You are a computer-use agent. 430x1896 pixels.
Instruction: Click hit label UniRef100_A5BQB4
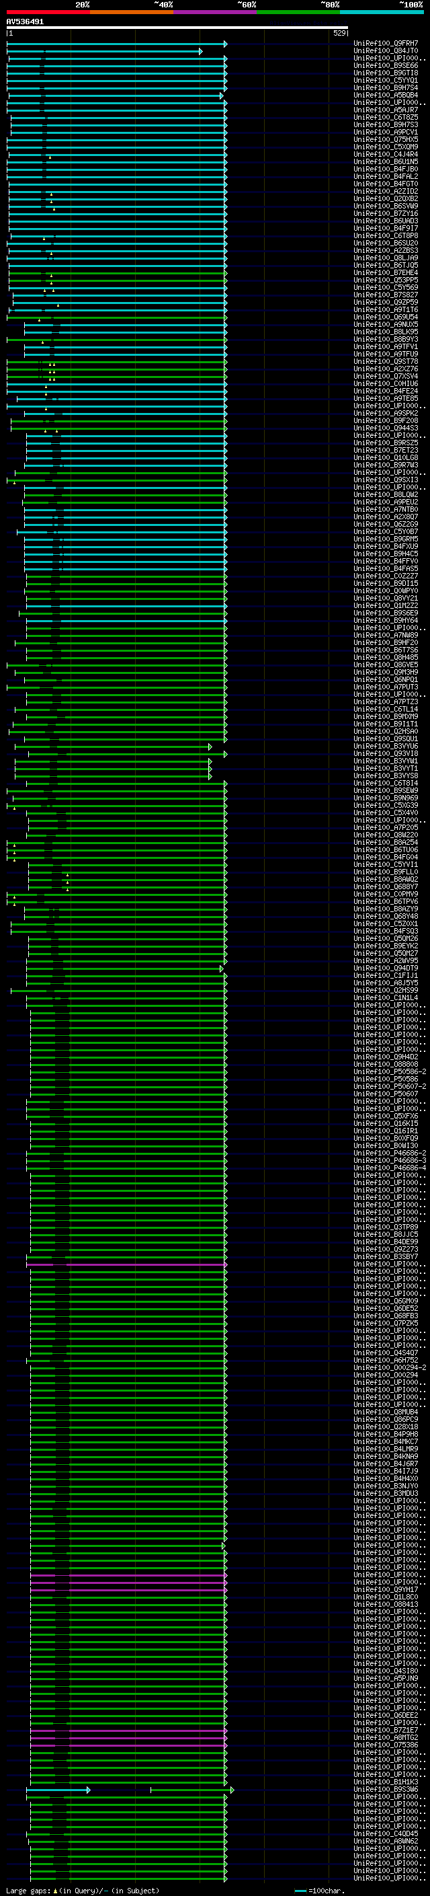point(386,95)
